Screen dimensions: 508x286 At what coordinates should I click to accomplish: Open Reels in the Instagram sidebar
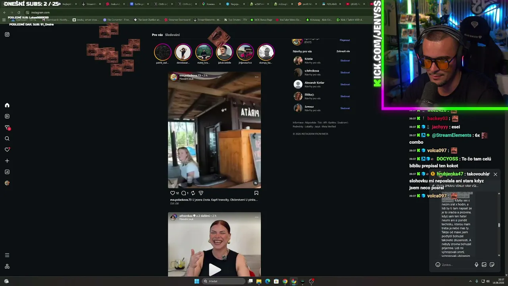[x=7, y=116]
